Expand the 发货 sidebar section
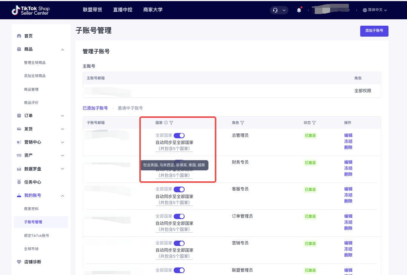 click(63, 129)
